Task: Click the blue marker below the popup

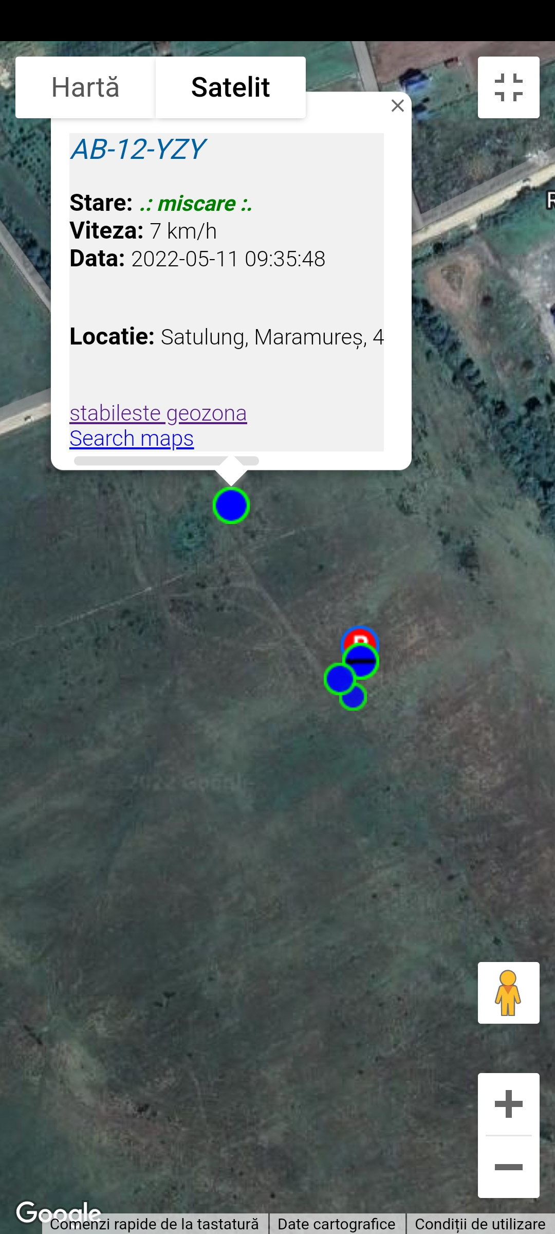Action: click(x=231, y=505)
